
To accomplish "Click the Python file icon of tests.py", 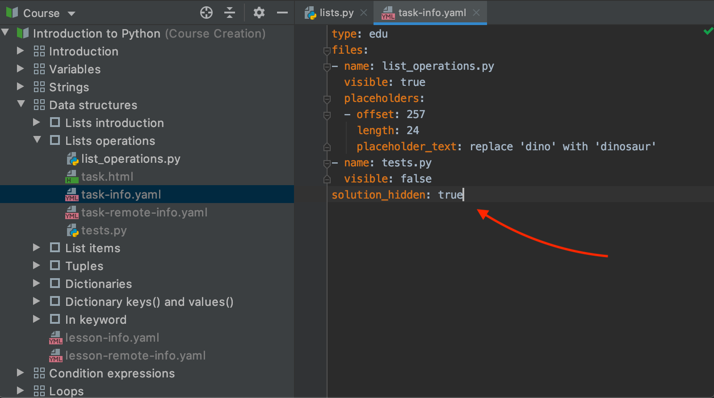I will (72, 230).
